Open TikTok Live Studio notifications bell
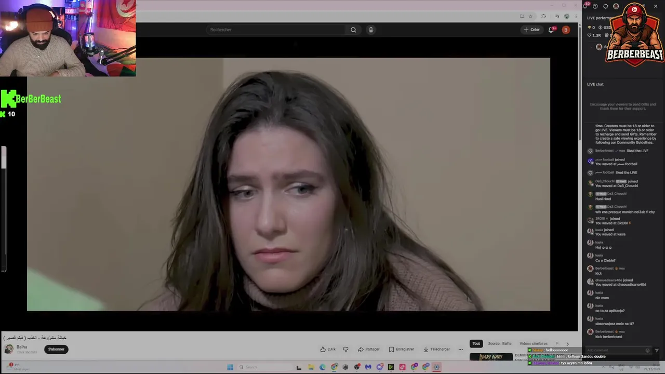The image size is (665, 374). 586,6
